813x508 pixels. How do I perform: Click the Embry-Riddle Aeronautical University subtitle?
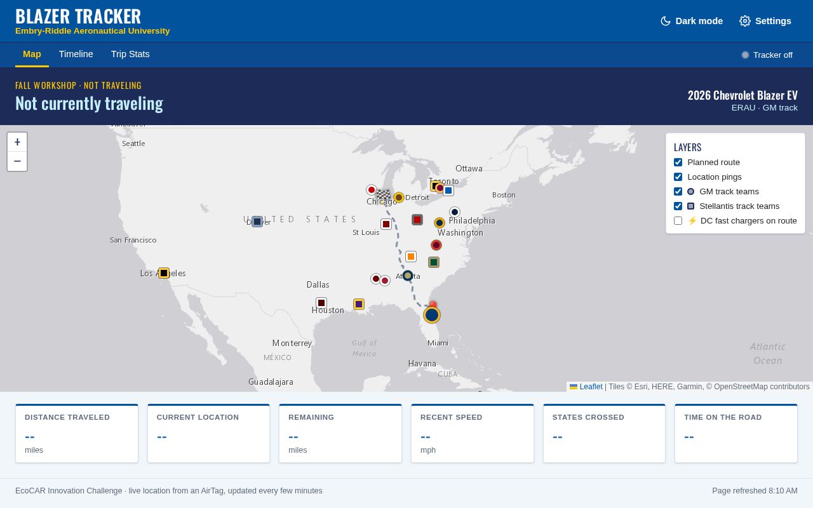[93, 30]
